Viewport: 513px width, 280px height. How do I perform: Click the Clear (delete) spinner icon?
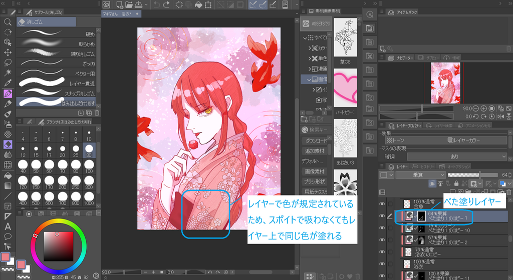point(179,4)
